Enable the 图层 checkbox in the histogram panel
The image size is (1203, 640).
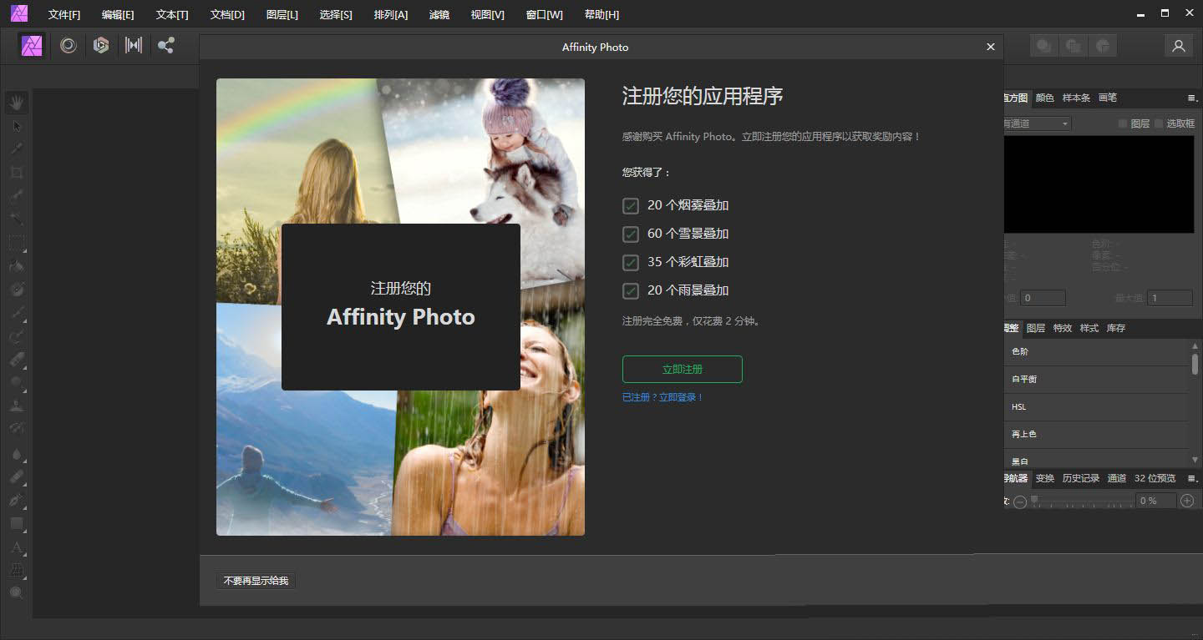(x=1123, y=123)
